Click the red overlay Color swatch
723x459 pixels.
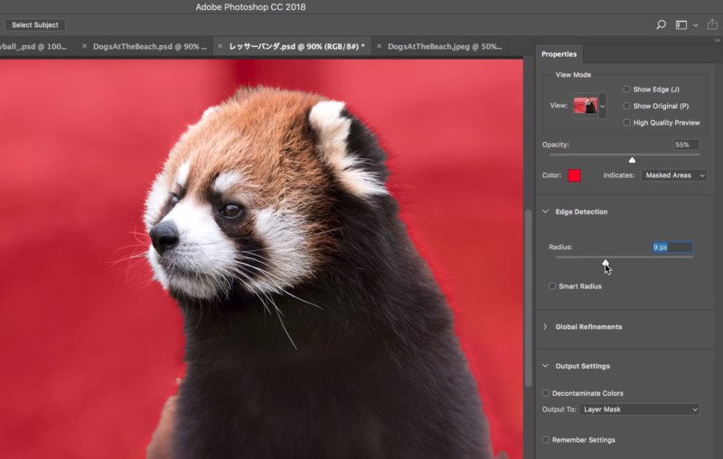pyautogui.click(x=574, y=175)
